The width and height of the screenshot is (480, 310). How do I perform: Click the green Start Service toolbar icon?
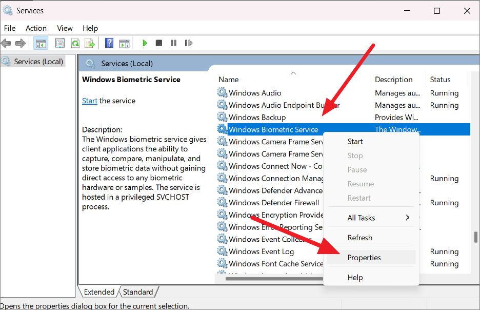(x=145, y=43)
